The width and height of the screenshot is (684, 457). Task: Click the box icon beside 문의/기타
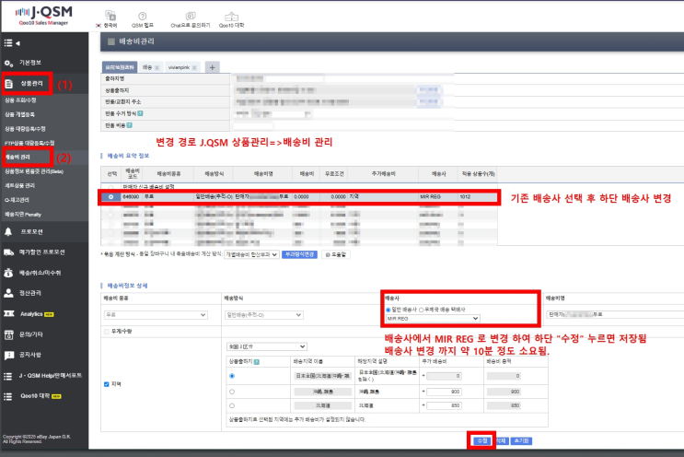tap(8, 334)
